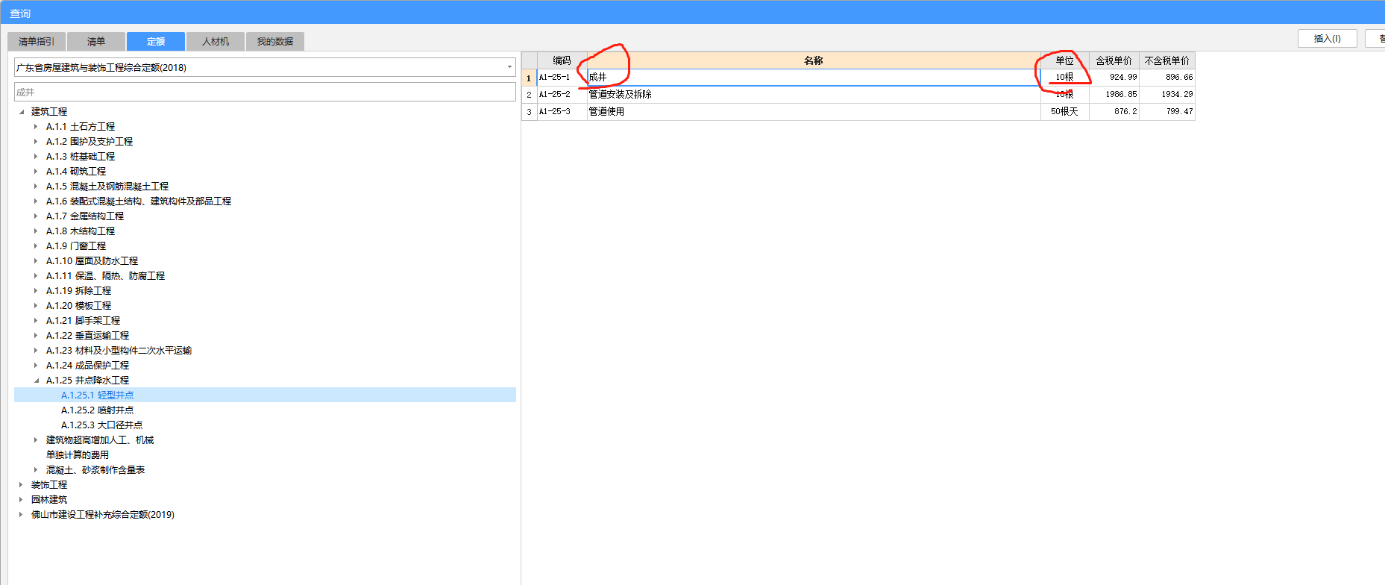The height and width of the screenshot is (585, 1385).
Task: Select A.1.10 屋面及防水工程 tree item
Action: pyautogui.click(x=92, y=261)
